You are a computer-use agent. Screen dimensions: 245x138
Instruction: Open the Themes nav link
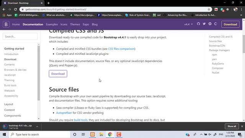[75, 25]
